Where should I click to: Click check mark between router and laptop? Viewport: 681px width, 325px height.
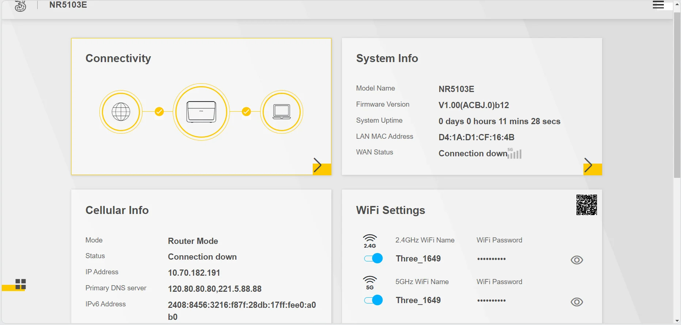click(x=247, y=111)
